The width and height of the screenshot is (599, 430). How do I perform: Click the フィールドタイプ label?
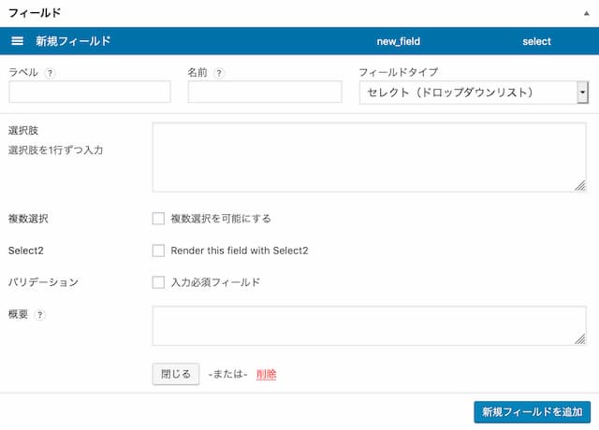click(399, 72)
